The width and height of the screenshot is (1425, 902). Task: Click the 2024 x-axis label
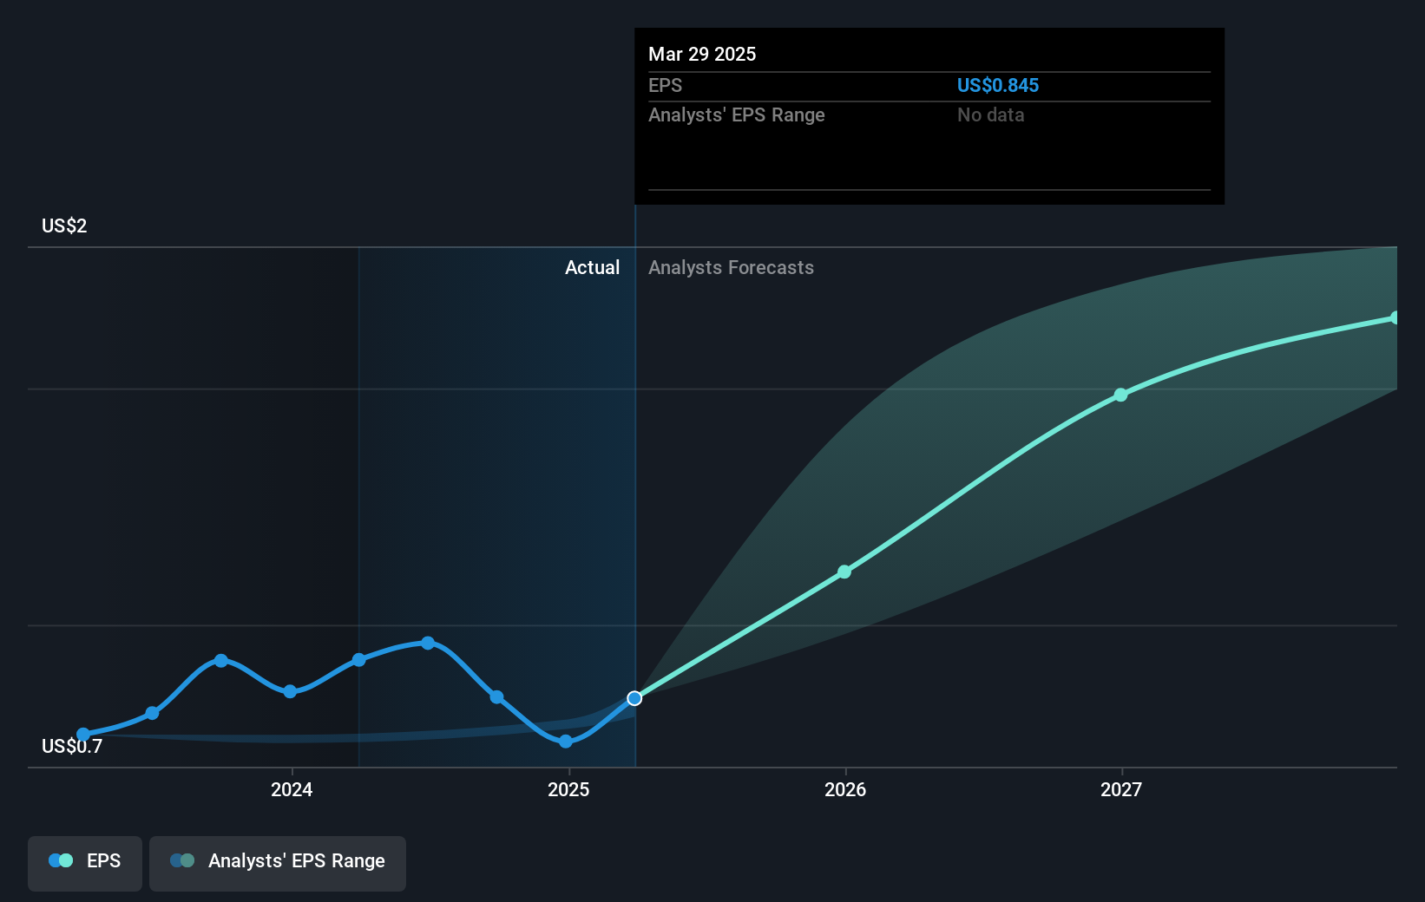tap(292, 789)
